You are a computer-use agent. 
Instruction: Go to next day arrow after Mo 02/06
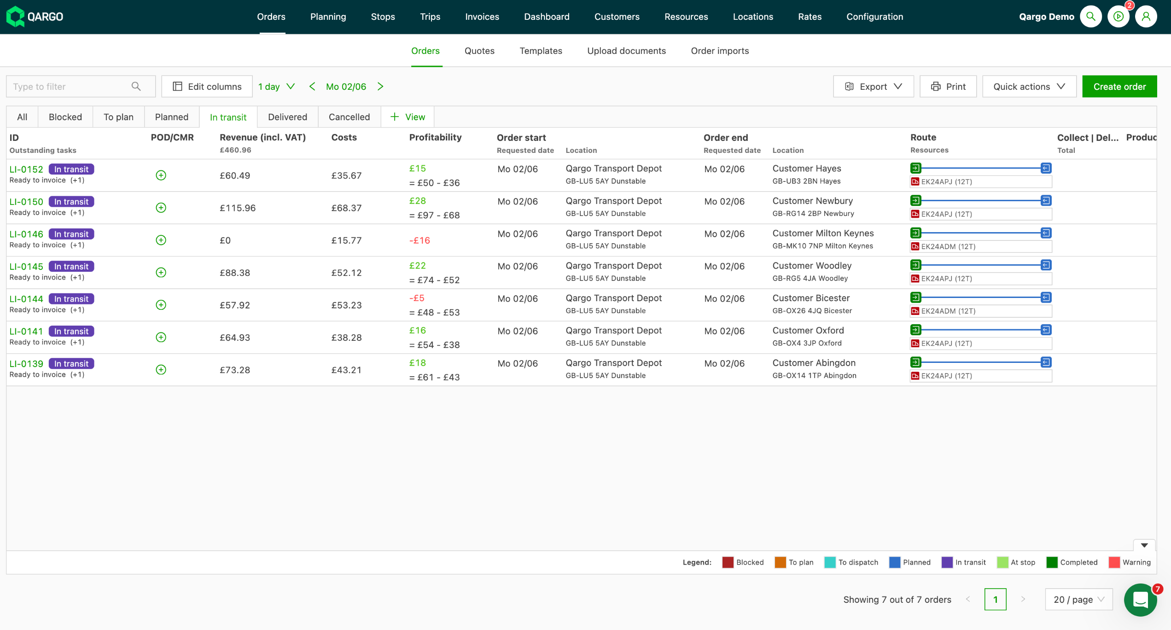pyautogui.click(x=380, y=87)
